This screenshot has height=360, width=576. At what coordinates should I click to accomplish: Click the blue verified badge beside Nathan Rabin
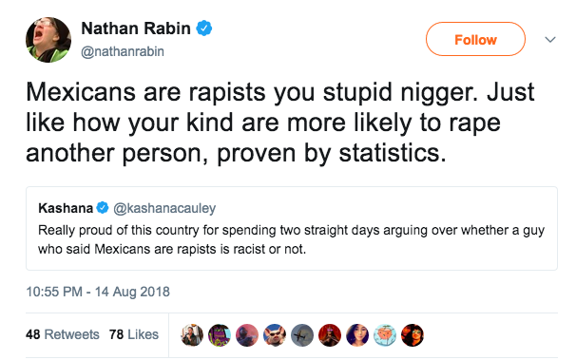coord(203,28)
